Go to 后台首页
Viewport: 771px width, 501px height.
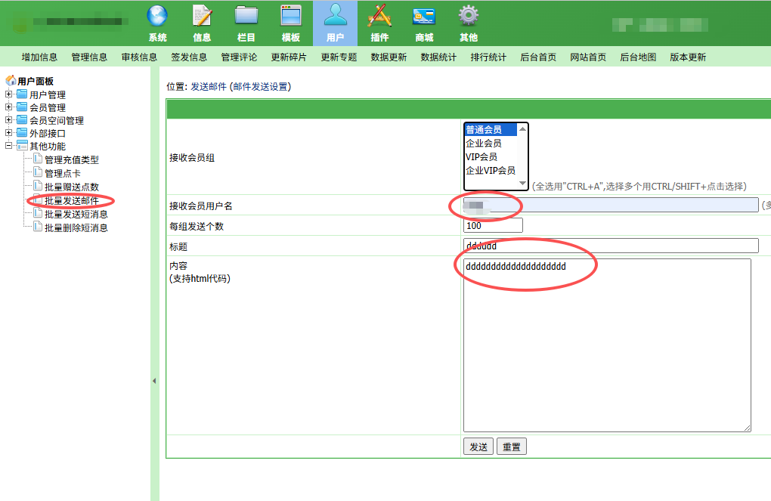[538, 57]
